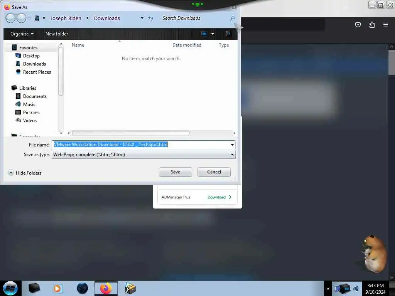395x296 pixels.
Task: Show hidden system tray icons
Action: click(328, 289)
